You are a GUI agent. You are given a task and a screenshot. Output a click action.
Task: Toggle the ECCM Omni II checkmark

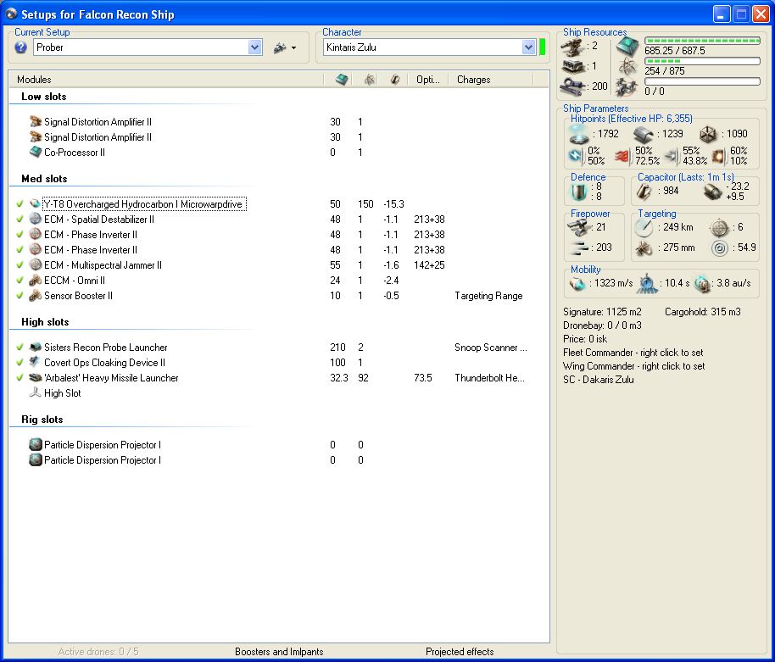pyautogui.click(x=20, y=280)
